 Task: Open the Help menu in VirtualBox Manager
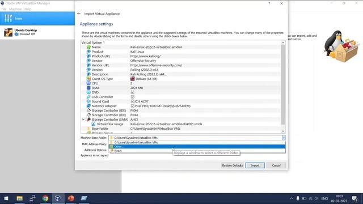(x=28, y=9)
